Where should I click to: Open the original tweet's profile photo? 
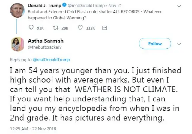(17, 11)
